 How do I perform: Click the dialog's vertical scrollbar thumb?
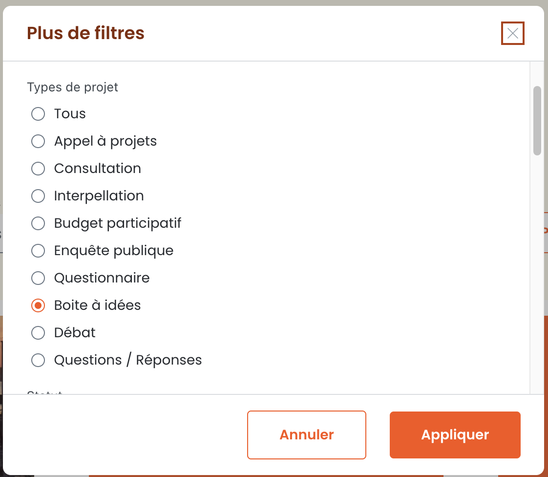click(x=537, y=120)
